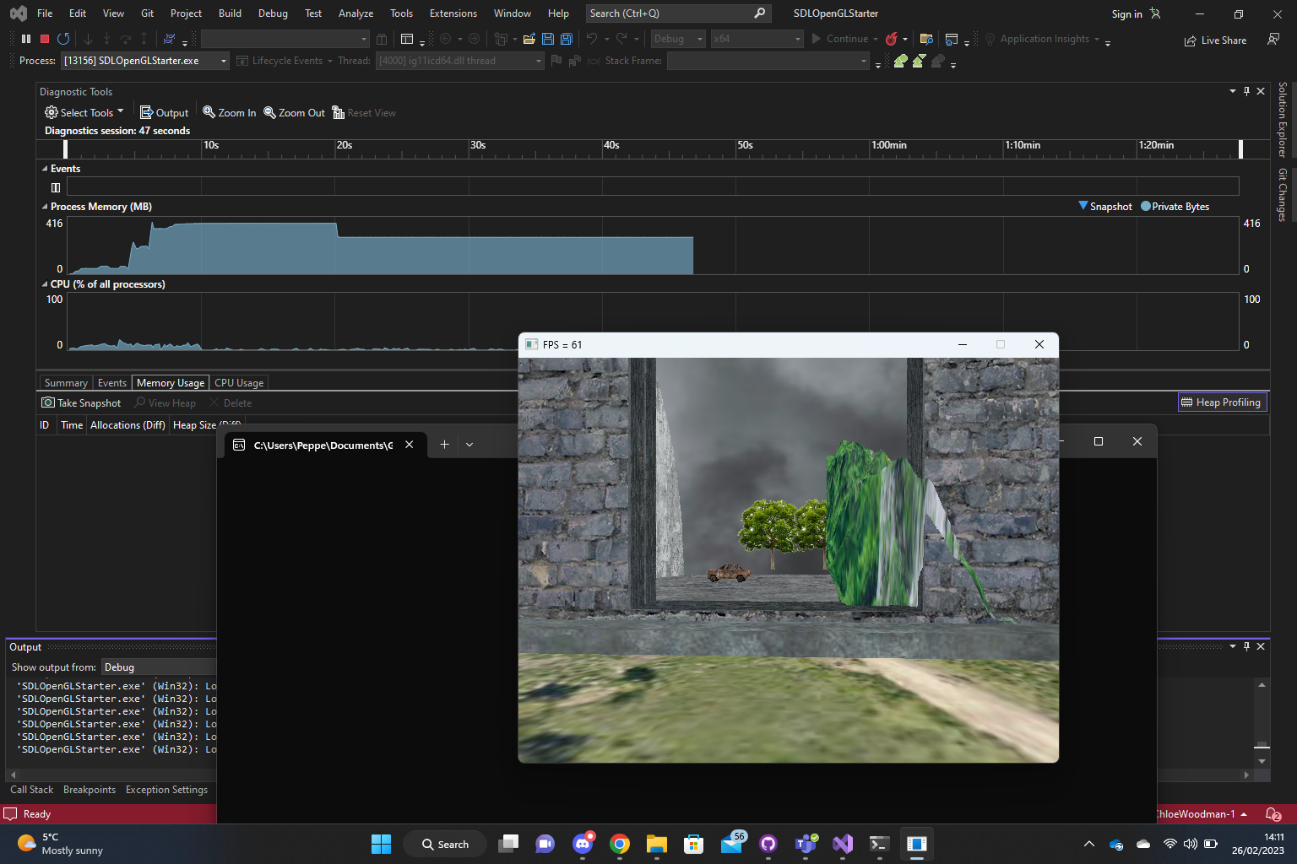Open Solution Explorer side tab
The image size is (1297, 864).
[1283, 120]
